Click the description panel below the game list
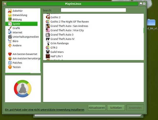Viewport: 158px width, 120px height. (x=93, y=82)
